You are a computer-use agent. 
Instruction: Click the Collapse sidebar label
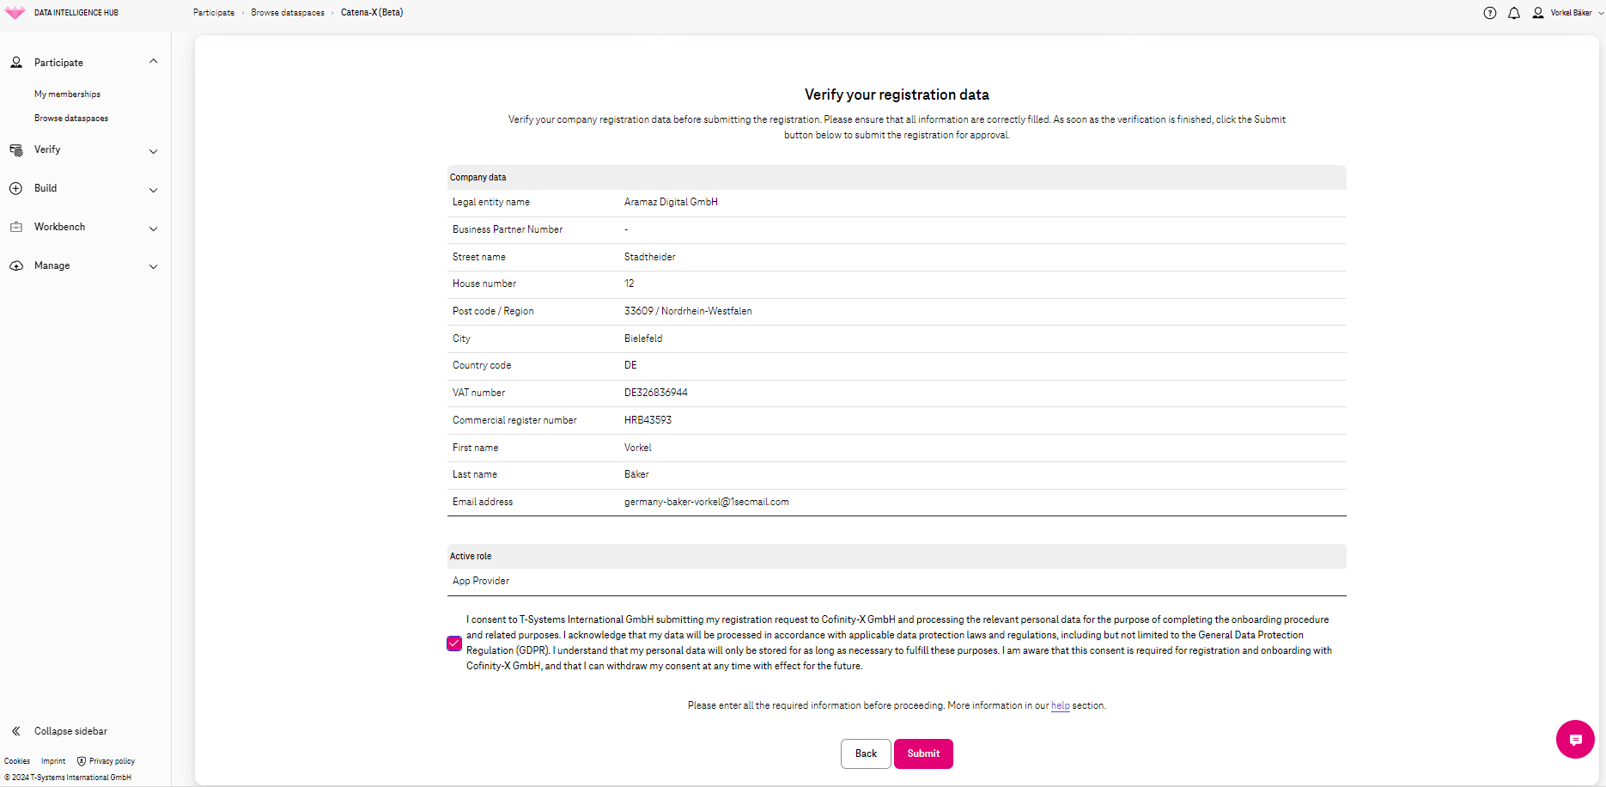click(x=70, y=731)
